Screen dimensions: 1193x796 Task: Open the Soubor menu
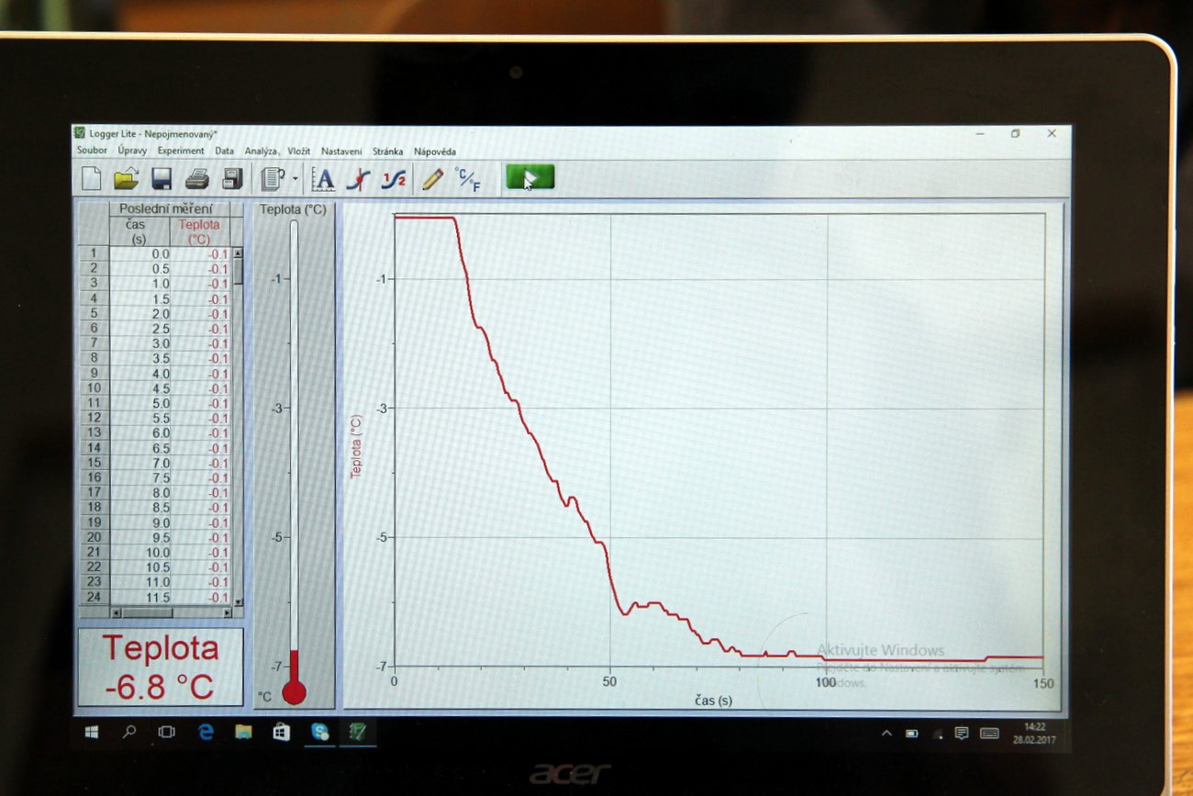coord(92,151)
